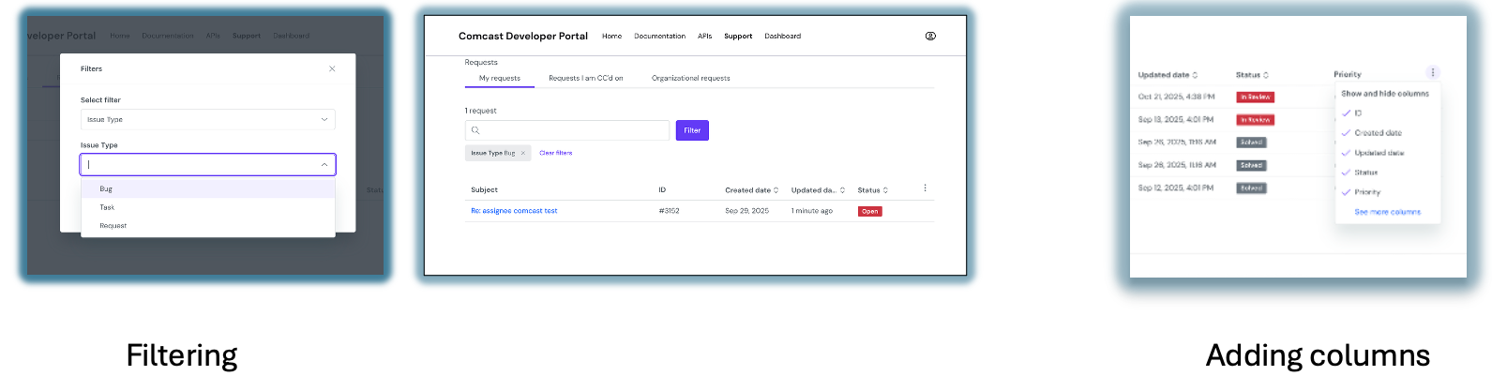Switch to the Organizational requests tab

[x=690, y=78]
